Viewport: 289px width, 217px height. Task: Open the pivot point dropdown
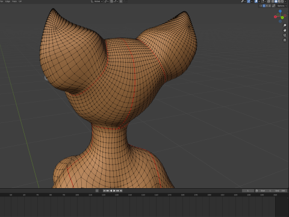click(106, 1)
